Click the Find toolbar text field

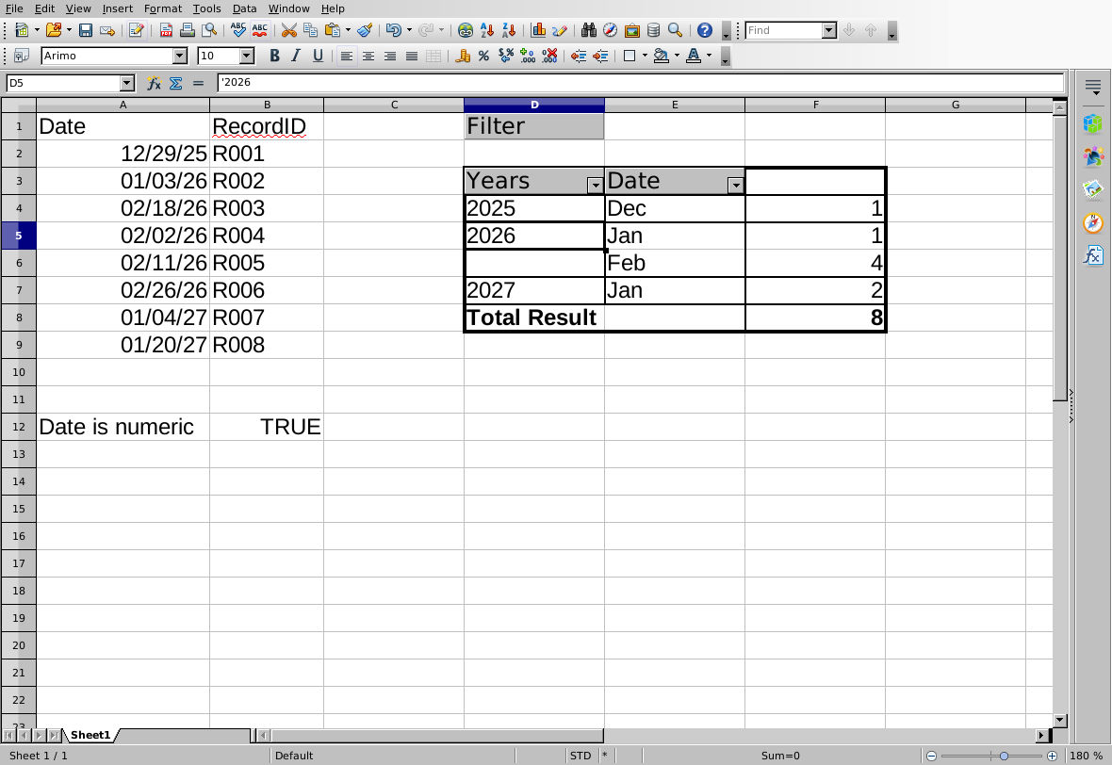tap(784, 30)
